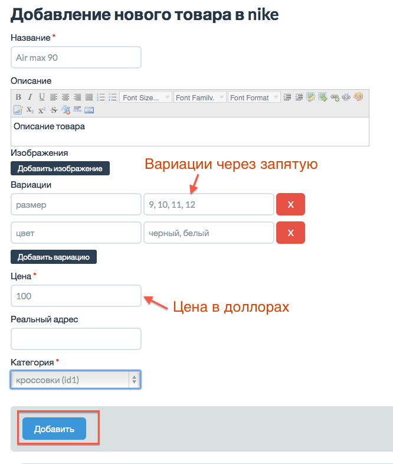Click the background color icon
Viewport: 393px width, 464px height.
click(x=18, y=110)
